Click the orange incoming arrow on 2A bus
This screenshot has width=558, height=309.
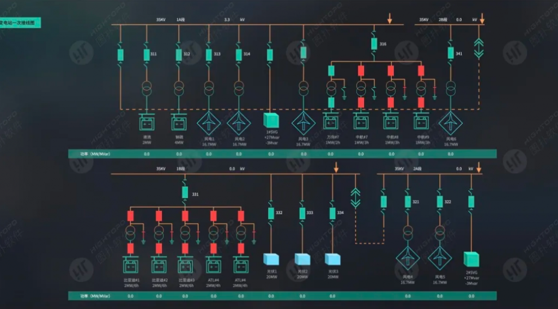(x=478, y=167)
